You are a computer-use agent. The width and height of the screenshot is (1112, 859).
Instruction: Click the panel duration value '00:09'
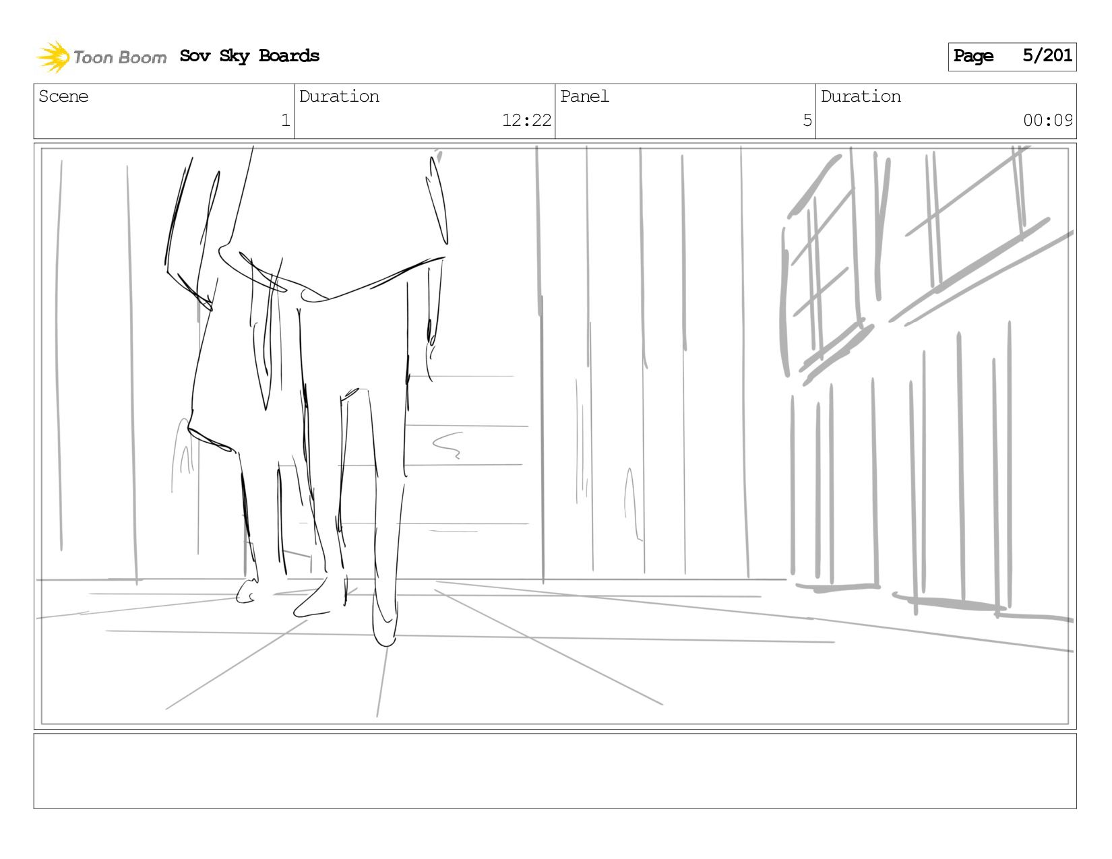point(1048,121)
